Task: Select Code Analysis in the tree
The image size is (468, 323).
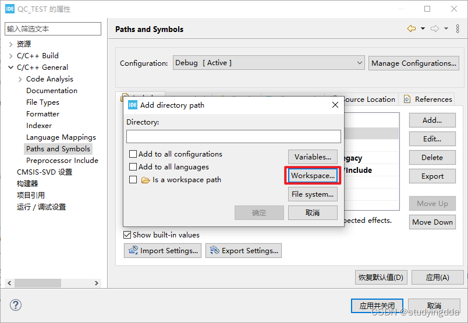Action: coord(49,79)
